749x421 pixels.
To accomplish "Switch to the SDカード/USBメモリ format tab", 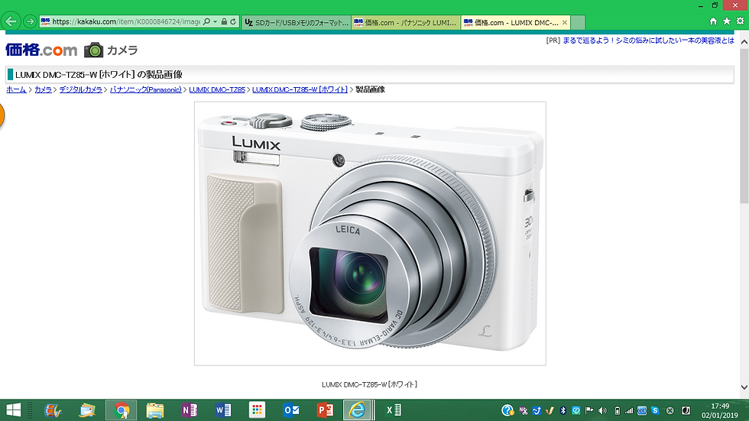I will (x=297, y=22).
